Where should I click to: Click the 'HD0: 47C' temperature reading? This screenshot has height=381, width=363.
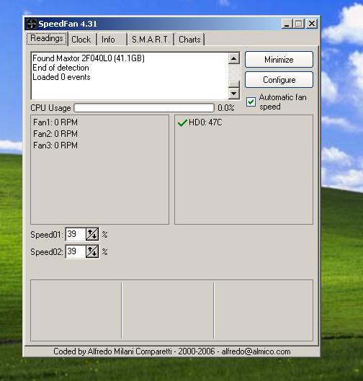pos(205,122)
